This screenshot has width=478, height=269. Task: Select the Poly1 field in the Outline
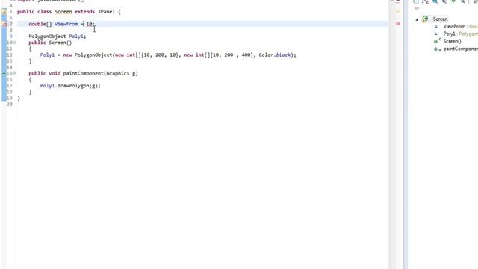[460, 34]
